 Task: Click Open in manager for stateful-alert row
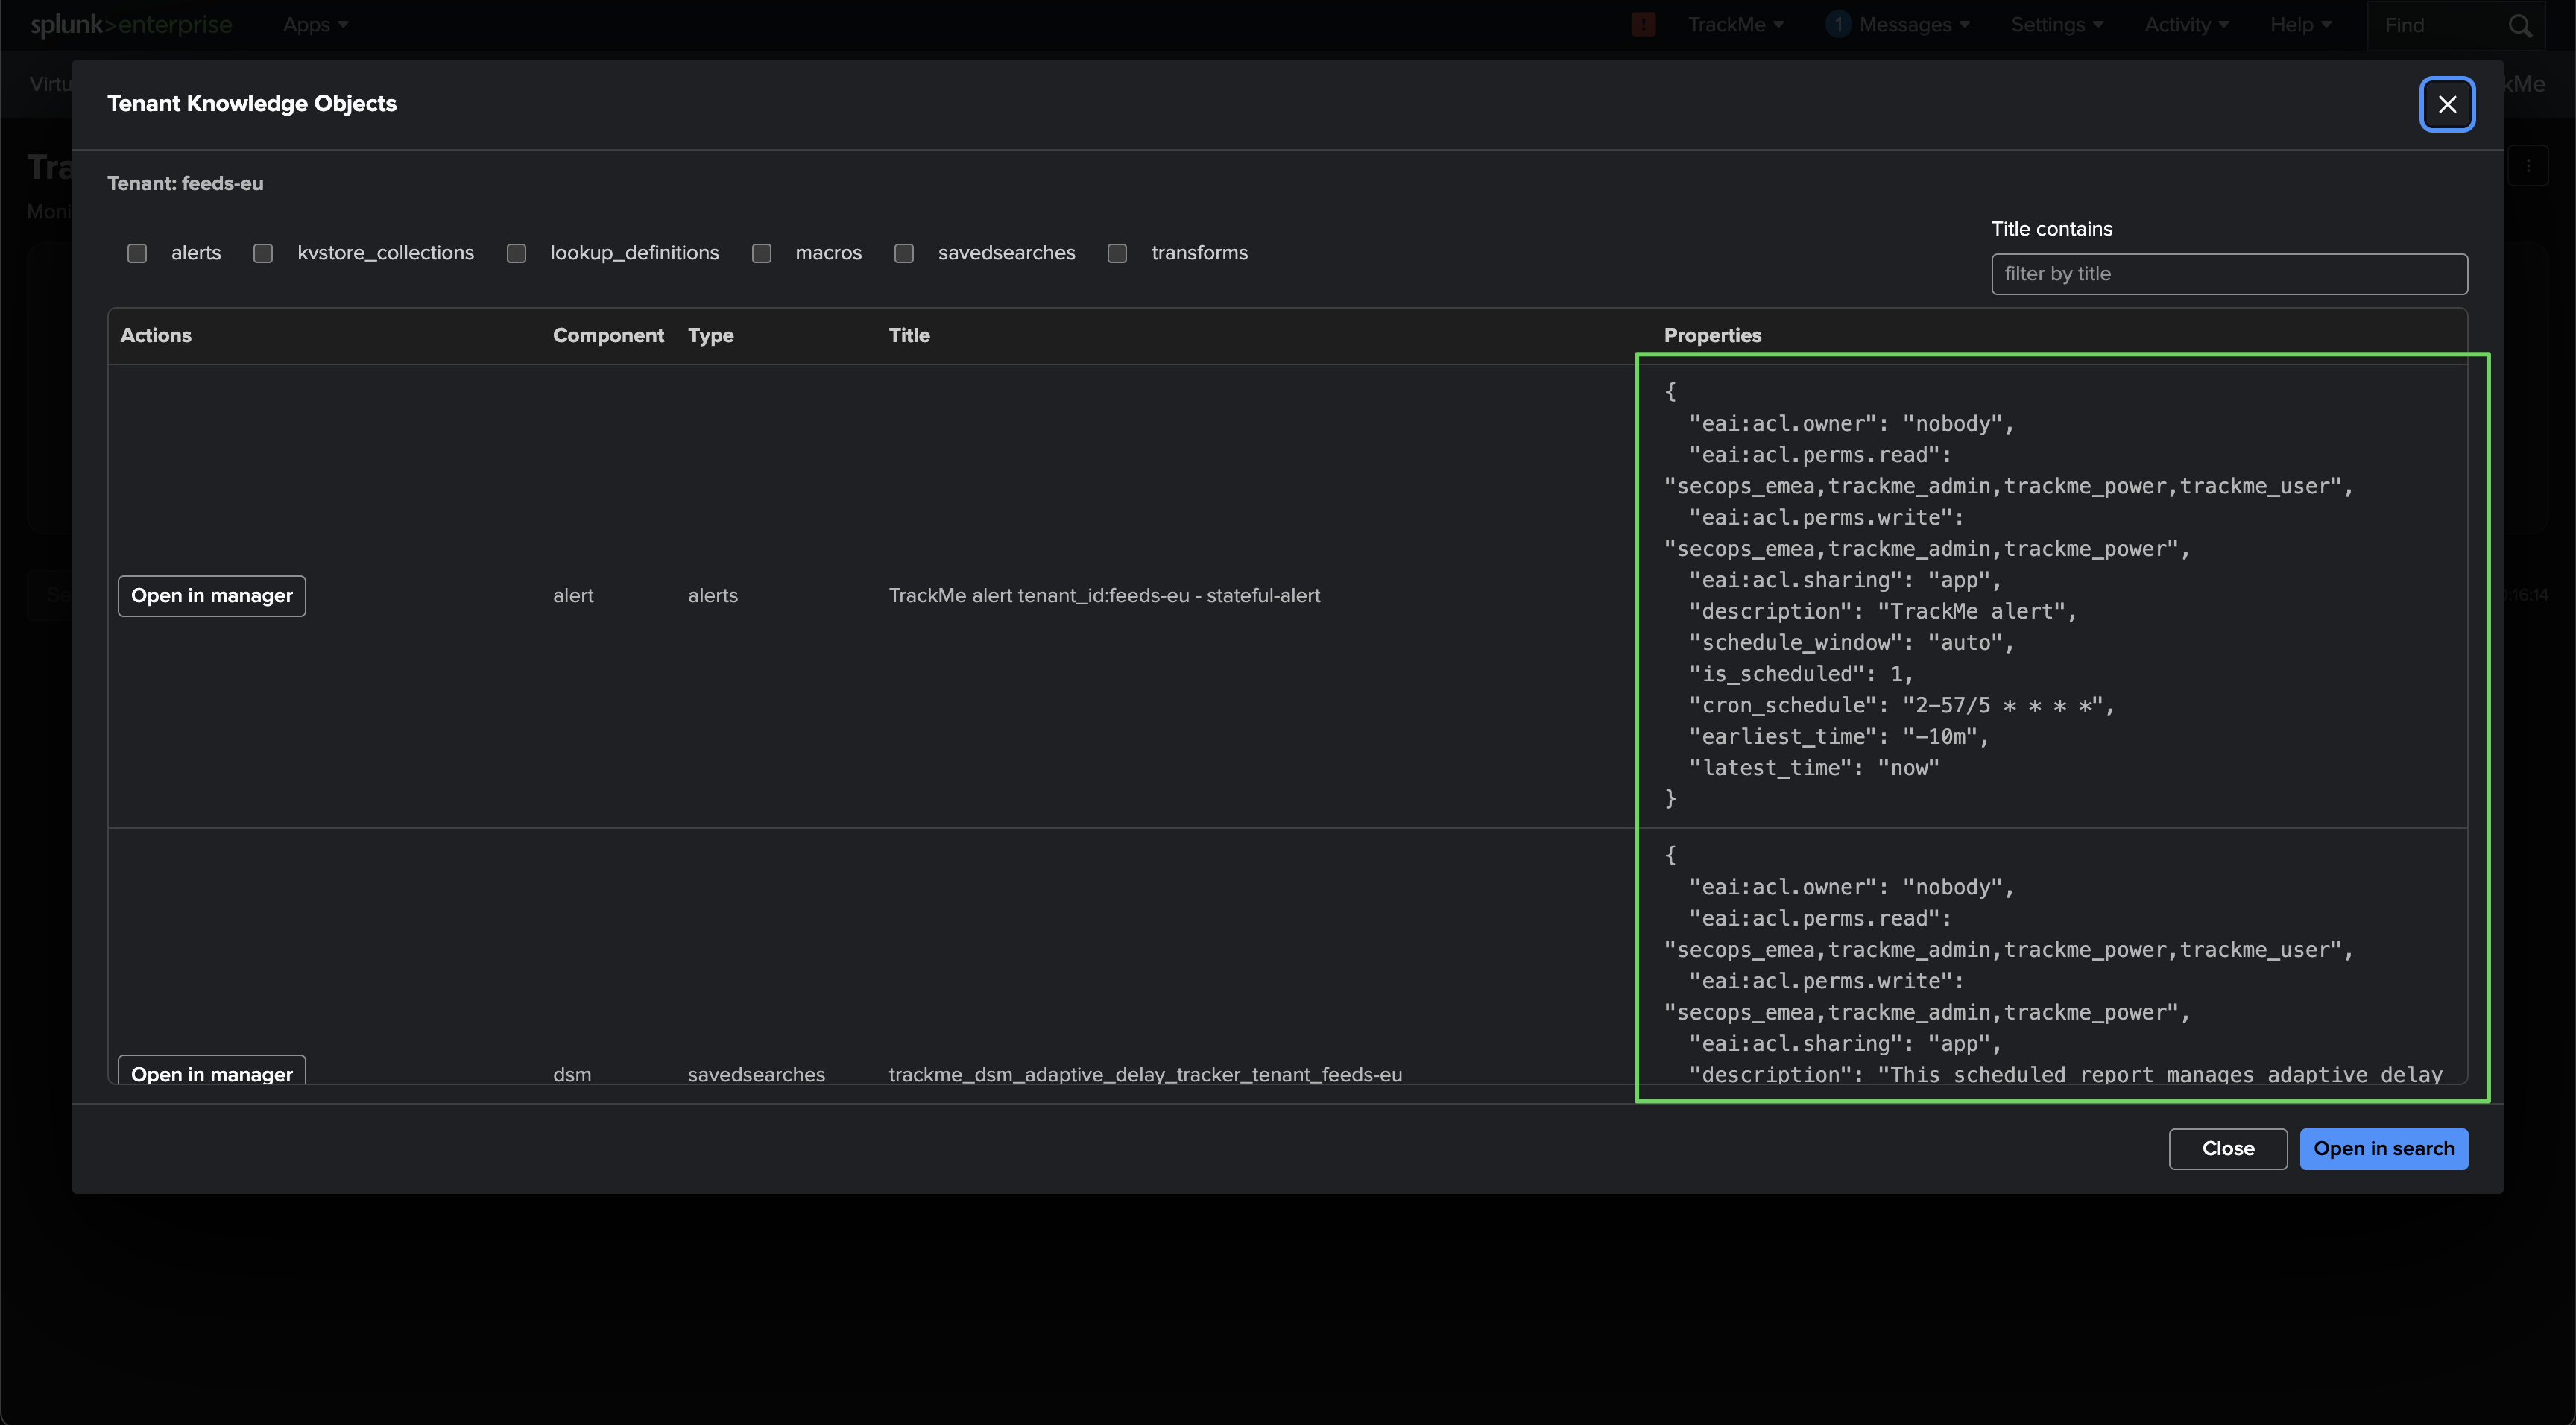click(x=212, y=596)
